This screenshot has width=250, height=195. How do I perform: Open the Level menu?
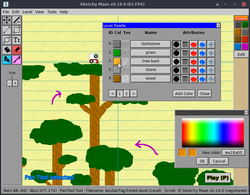point(27,12)
